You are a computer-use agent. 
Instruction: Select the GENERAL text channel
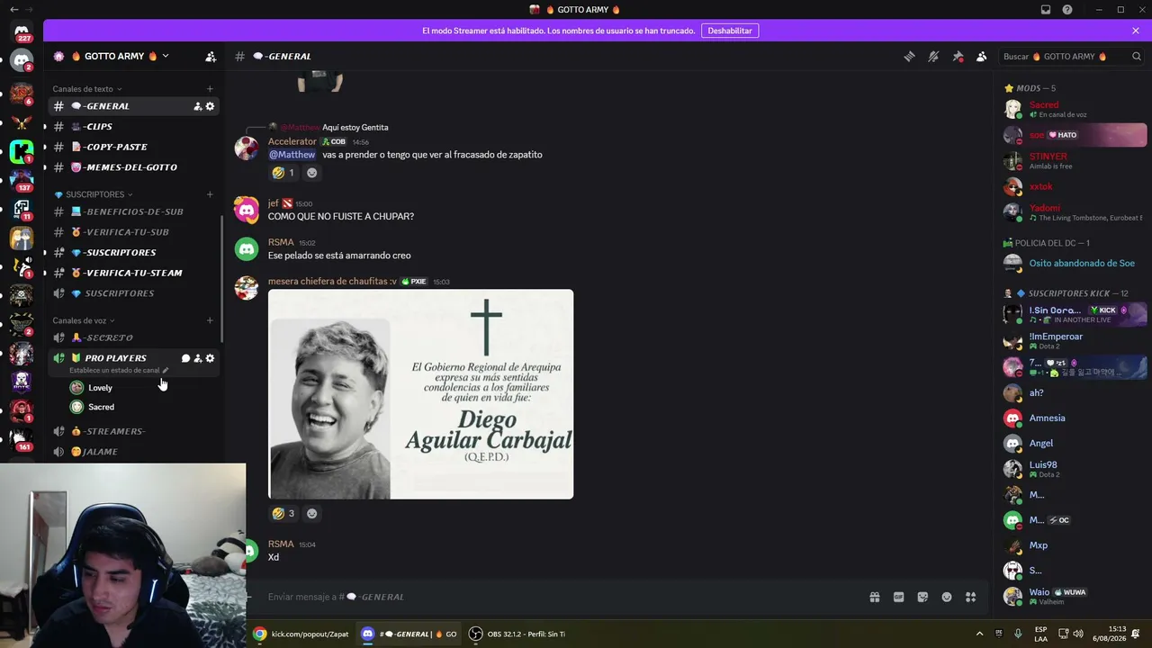point(135,106)
